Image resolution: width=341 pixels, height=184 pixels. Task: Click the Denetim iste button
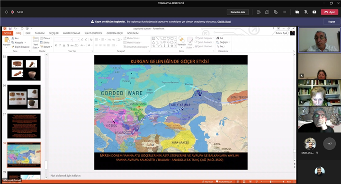238,12
